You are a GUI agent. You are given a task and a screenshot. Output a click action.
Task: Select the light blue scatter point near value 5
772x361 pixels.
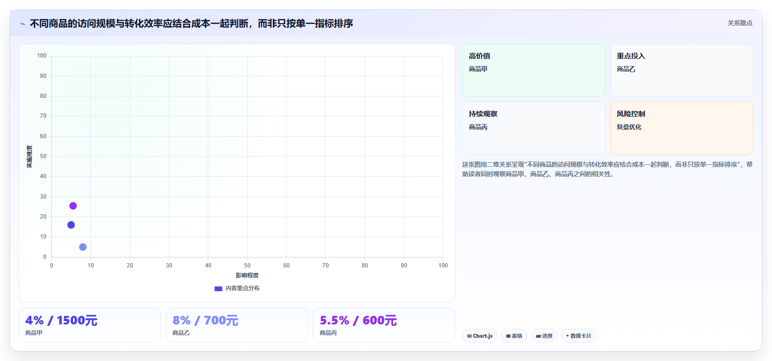(83, 247)
